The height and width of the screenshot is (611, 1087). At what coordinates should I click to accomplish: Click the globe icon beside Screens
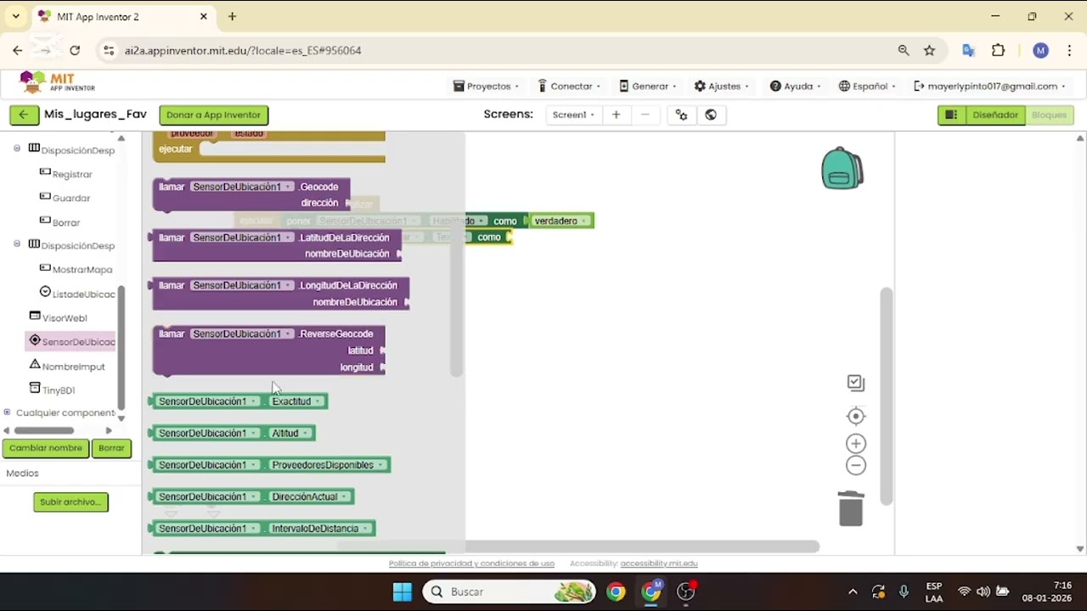(x=711, y=115)
